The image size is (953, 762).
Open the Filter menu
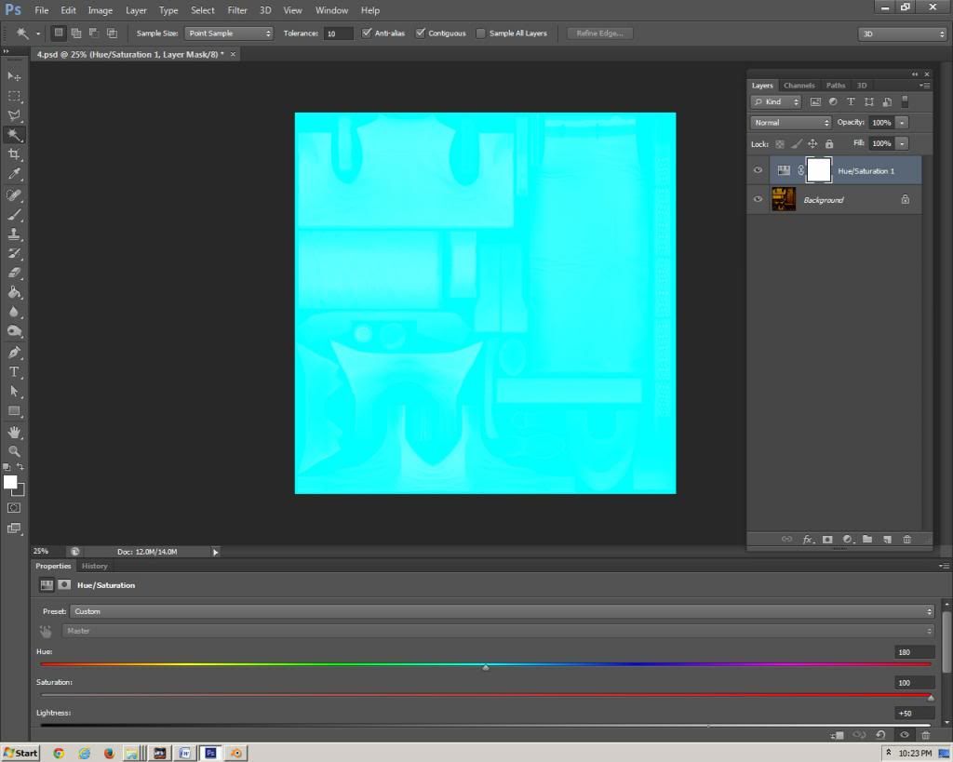[237, 10]
